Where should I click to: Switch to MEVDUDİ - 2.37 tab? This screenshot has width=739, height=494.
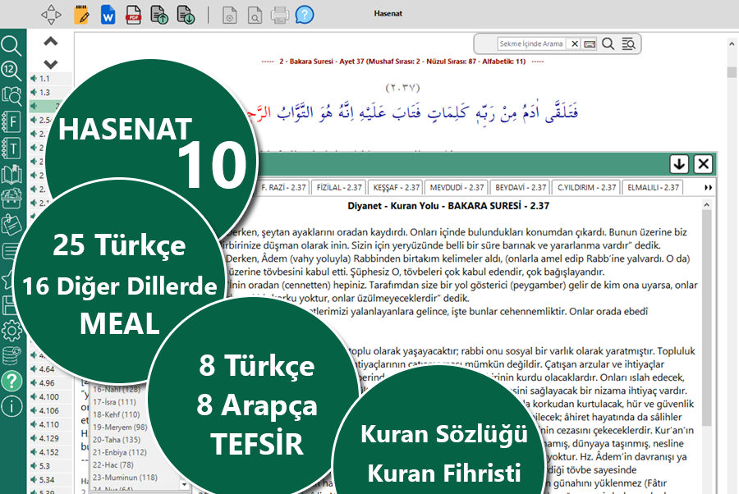coord(457,187)
